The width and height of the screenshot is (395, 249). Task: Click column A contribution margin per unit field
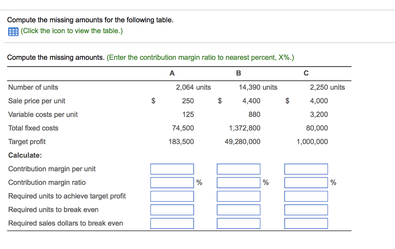[172, 169]
